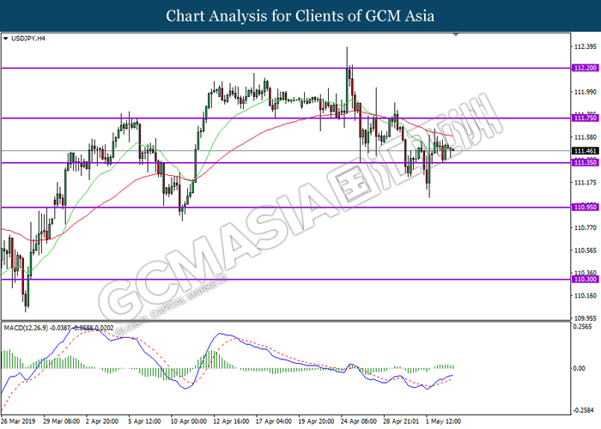Click the 10 Apr 00:00 time label

tap(189, 421)
